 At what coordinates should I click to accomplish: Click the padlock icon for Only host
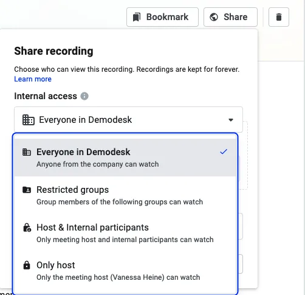pos(27,265)
